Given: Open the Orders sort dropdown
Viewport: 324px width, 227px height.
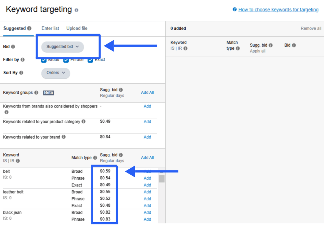Looking at the screenshot, I should pos(56,73).
